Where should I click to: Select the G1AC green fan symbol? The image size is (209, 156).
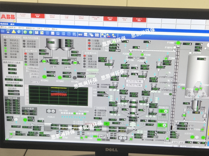(25, 120)
